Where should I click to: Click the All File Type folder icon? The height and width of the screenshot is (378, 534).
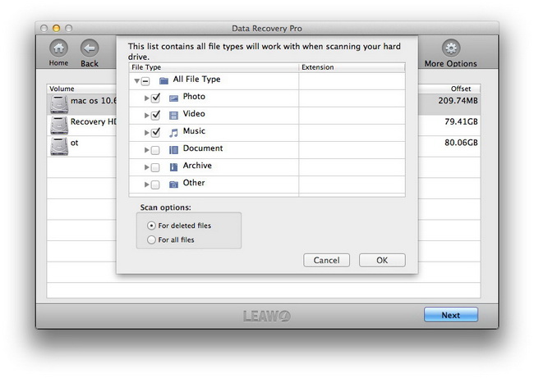163,80
